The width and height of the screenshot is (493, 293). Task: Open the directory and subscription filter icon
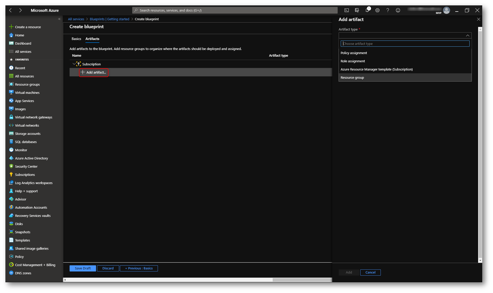357,10
